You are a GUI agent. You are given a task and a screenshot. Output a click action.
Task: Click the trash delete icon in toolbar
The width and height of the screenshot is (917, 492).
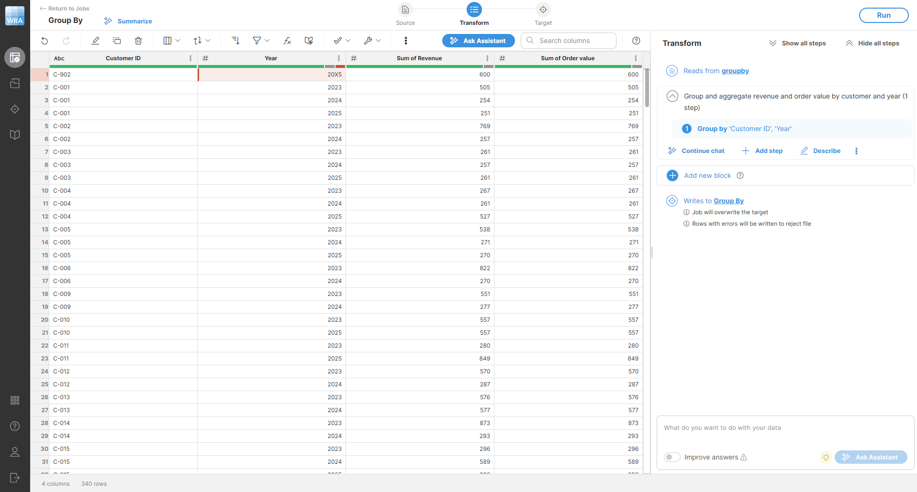(138, 41)
